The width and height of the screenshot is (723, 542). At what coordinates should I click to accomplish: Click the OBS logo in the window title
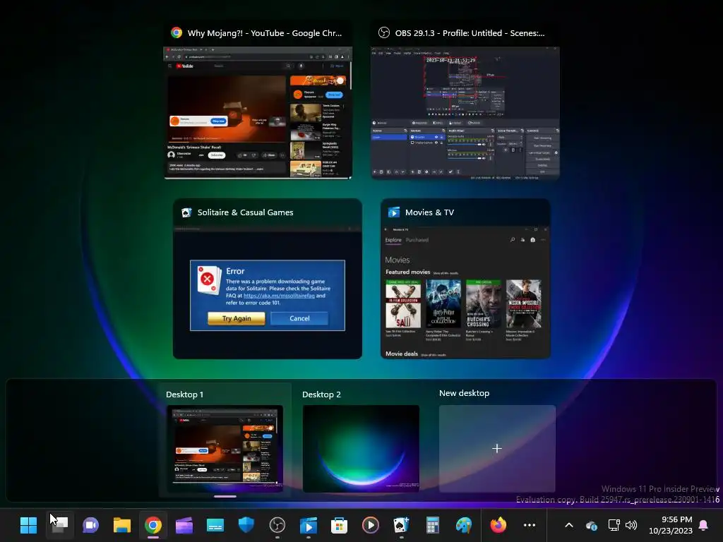point(383,32)
